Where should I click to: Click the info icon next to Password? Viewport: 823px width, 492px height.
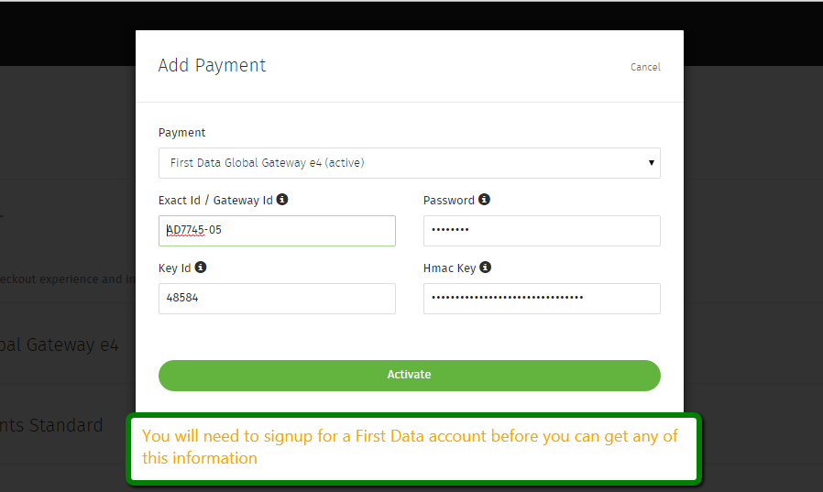pyautogui.click(x=484, y=200)
